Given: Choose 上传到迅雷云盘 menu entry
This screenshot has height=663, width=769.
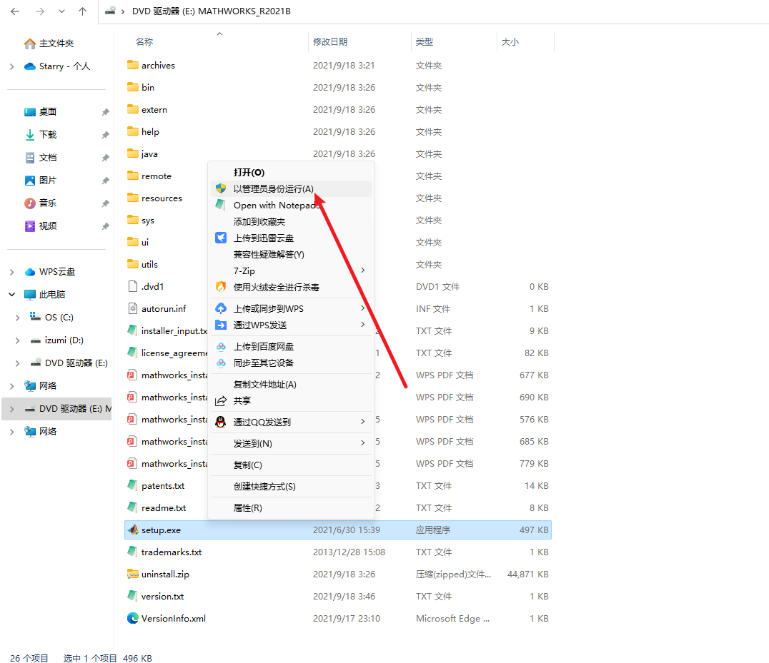Looking at the screenshot, I should pyautogui.click(x=292, y=238).
